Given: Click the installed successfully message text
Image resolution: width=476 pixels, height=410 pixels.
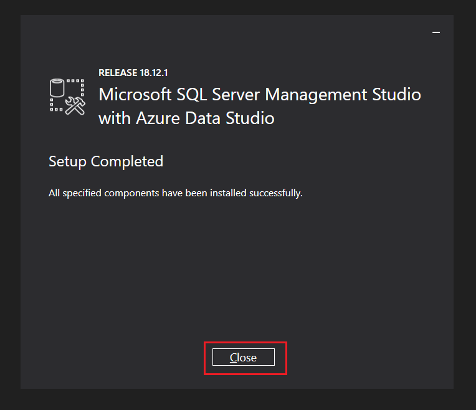Looking at the screenshot, I should (176, 193).
